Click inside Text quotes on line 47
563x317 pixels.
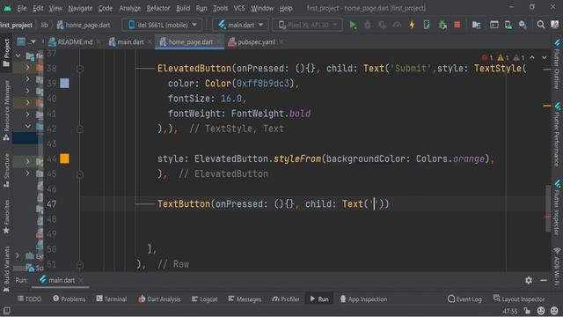pyautogui.click(x=374, y=204)
